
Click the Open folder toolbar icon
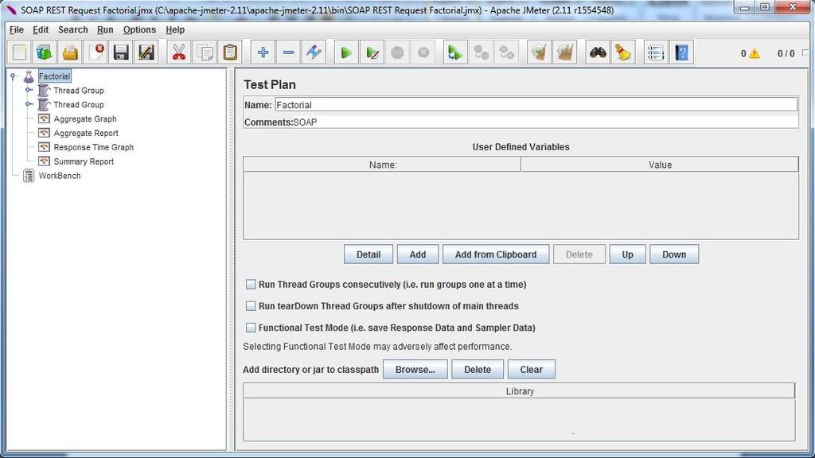(70, 52)
